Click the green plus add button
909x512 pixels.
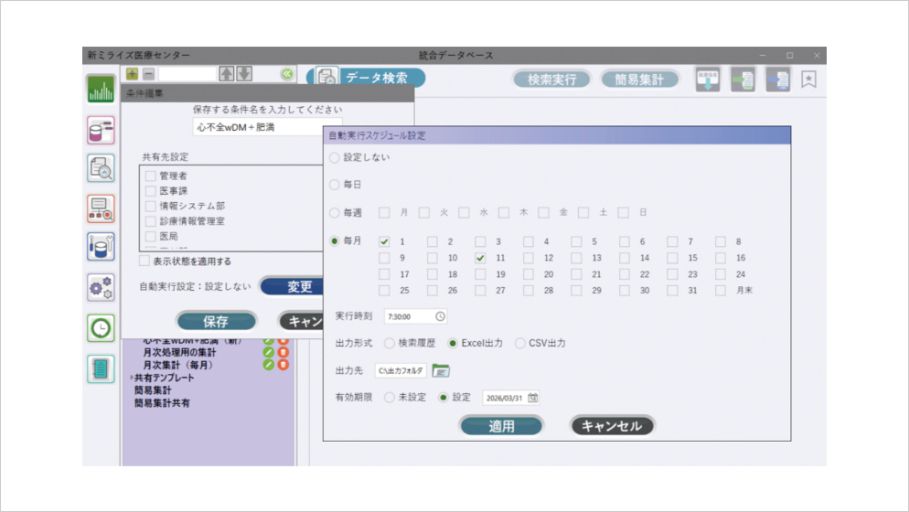[132, 74]
